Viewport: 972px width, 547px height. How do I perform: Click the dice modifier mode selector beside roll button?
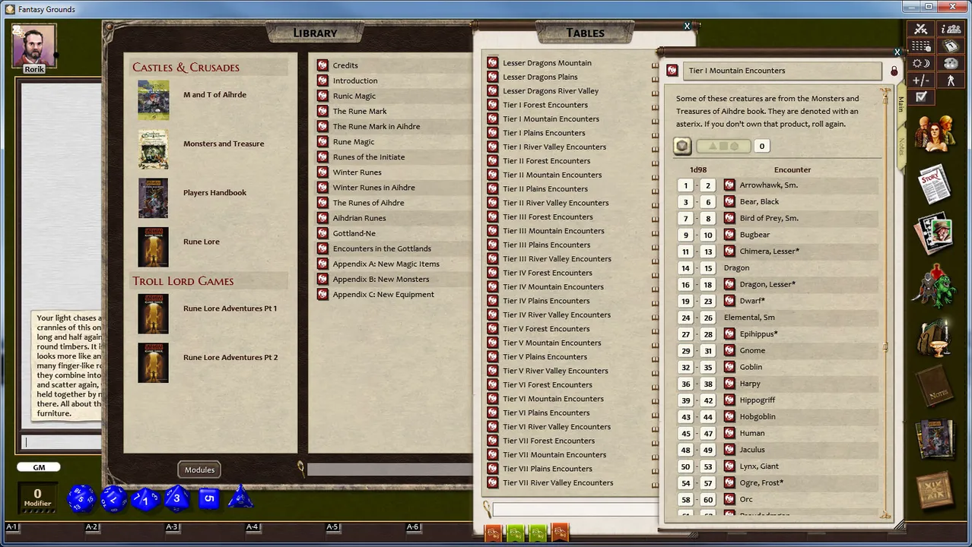[723, 146]
